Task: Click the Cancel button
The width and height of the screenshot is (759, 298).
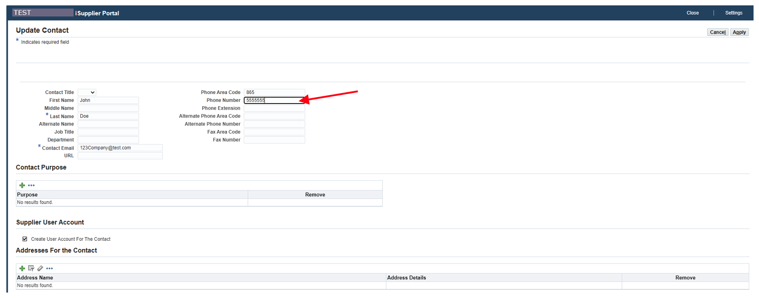Action: pyautogui.click(x=718, y=32)
